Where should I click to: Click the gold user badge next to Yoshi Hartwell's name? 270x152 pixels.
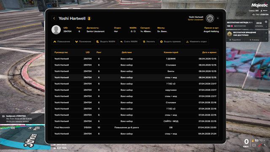click(89, 19)
